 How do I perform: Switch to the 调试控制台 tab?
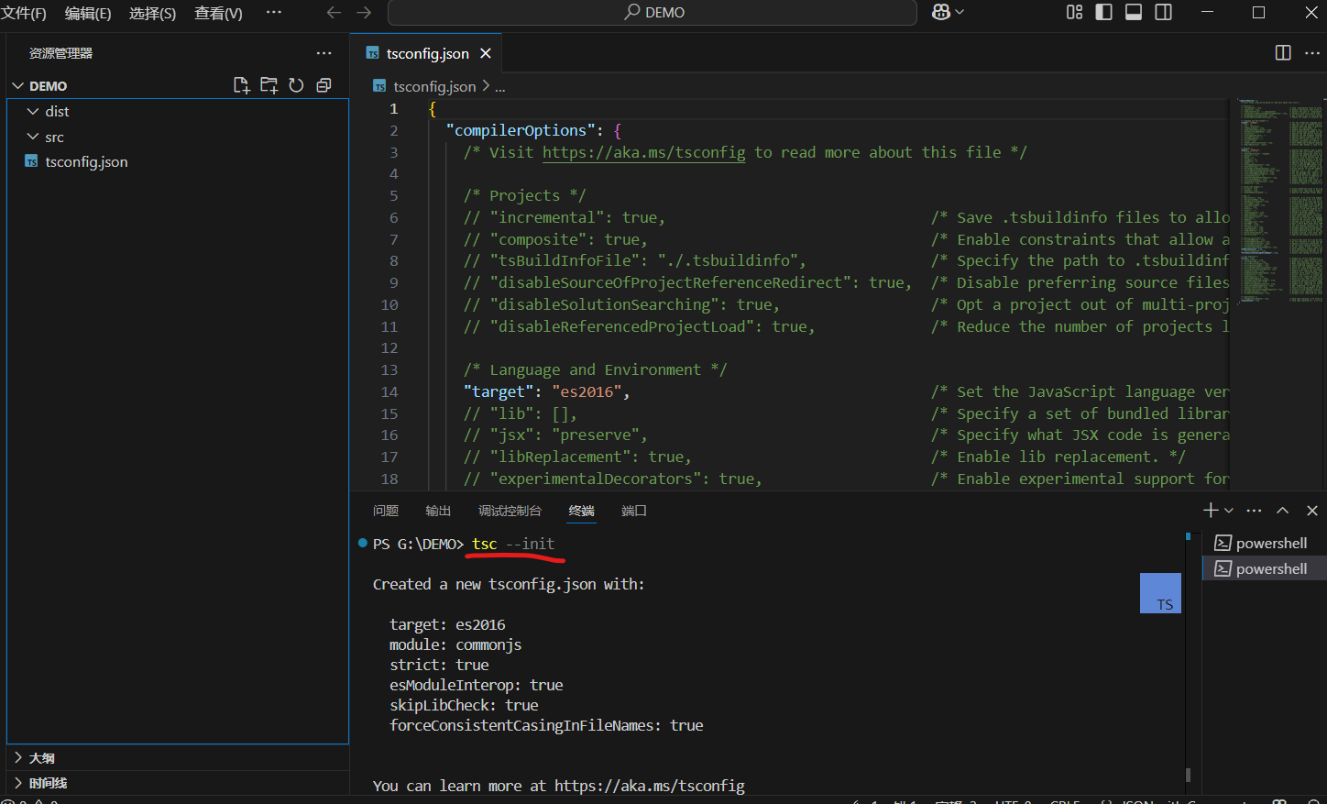click(x=510, y=511)
